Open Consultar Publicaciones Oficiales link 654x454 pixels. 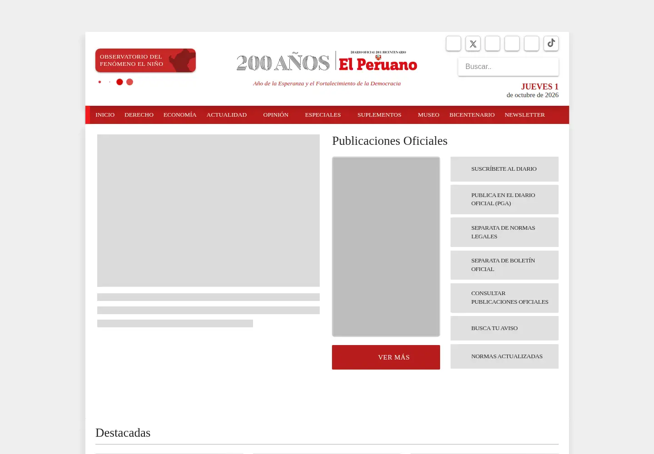click(x=505, y=298)
